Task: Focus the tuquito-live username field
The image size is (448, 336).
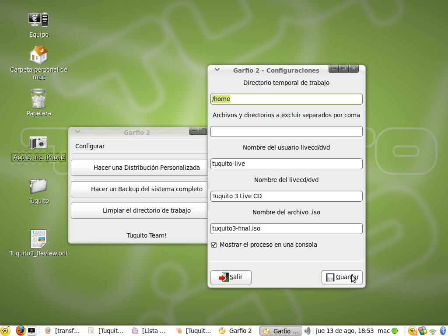Action: [x=286, y=164]
